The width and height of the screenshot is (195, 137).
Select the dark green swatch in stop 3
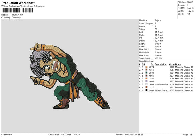147,73
